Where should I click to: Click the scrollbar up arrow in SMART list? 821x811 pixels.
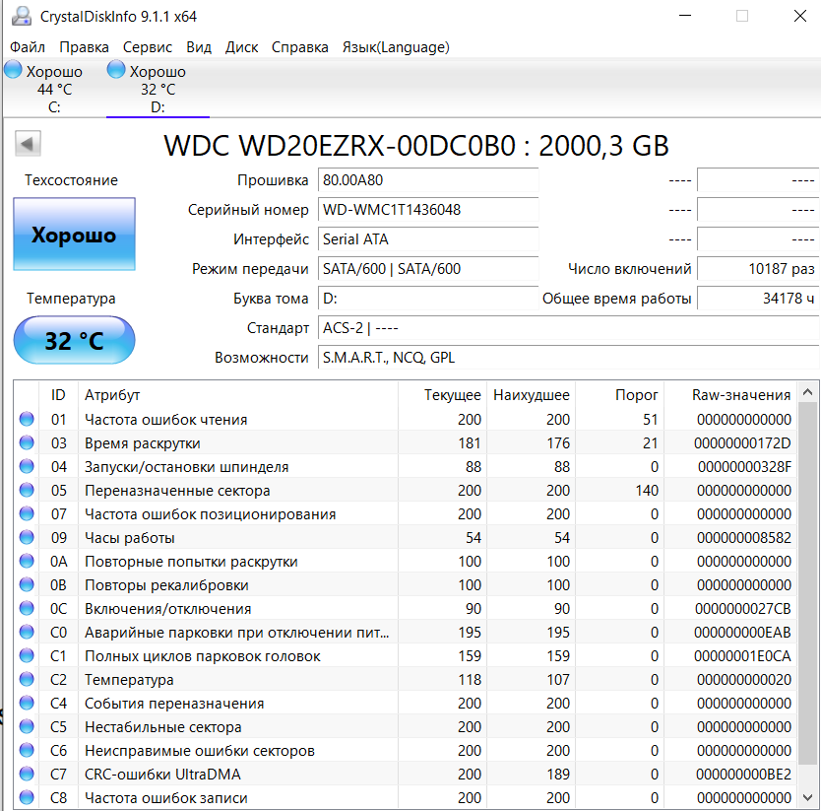[x=807, y=392]
